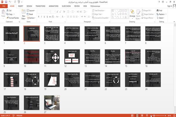176x117 pixels.
Task: Click the Justify alignment icon
Action: click(x=77, y=17)
